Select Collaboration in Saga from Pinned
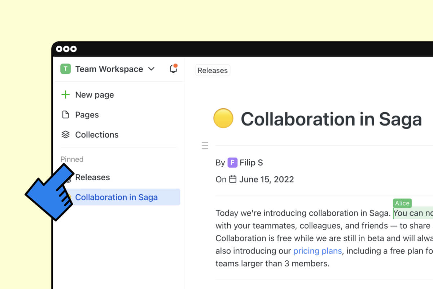433x289 pixels. (116, 197)
